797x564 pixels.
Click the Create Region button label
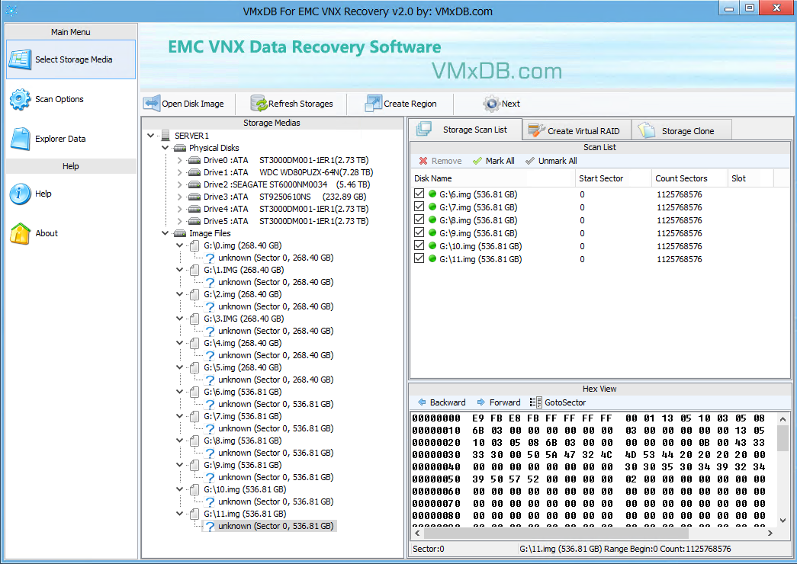(x=410, y=104)
